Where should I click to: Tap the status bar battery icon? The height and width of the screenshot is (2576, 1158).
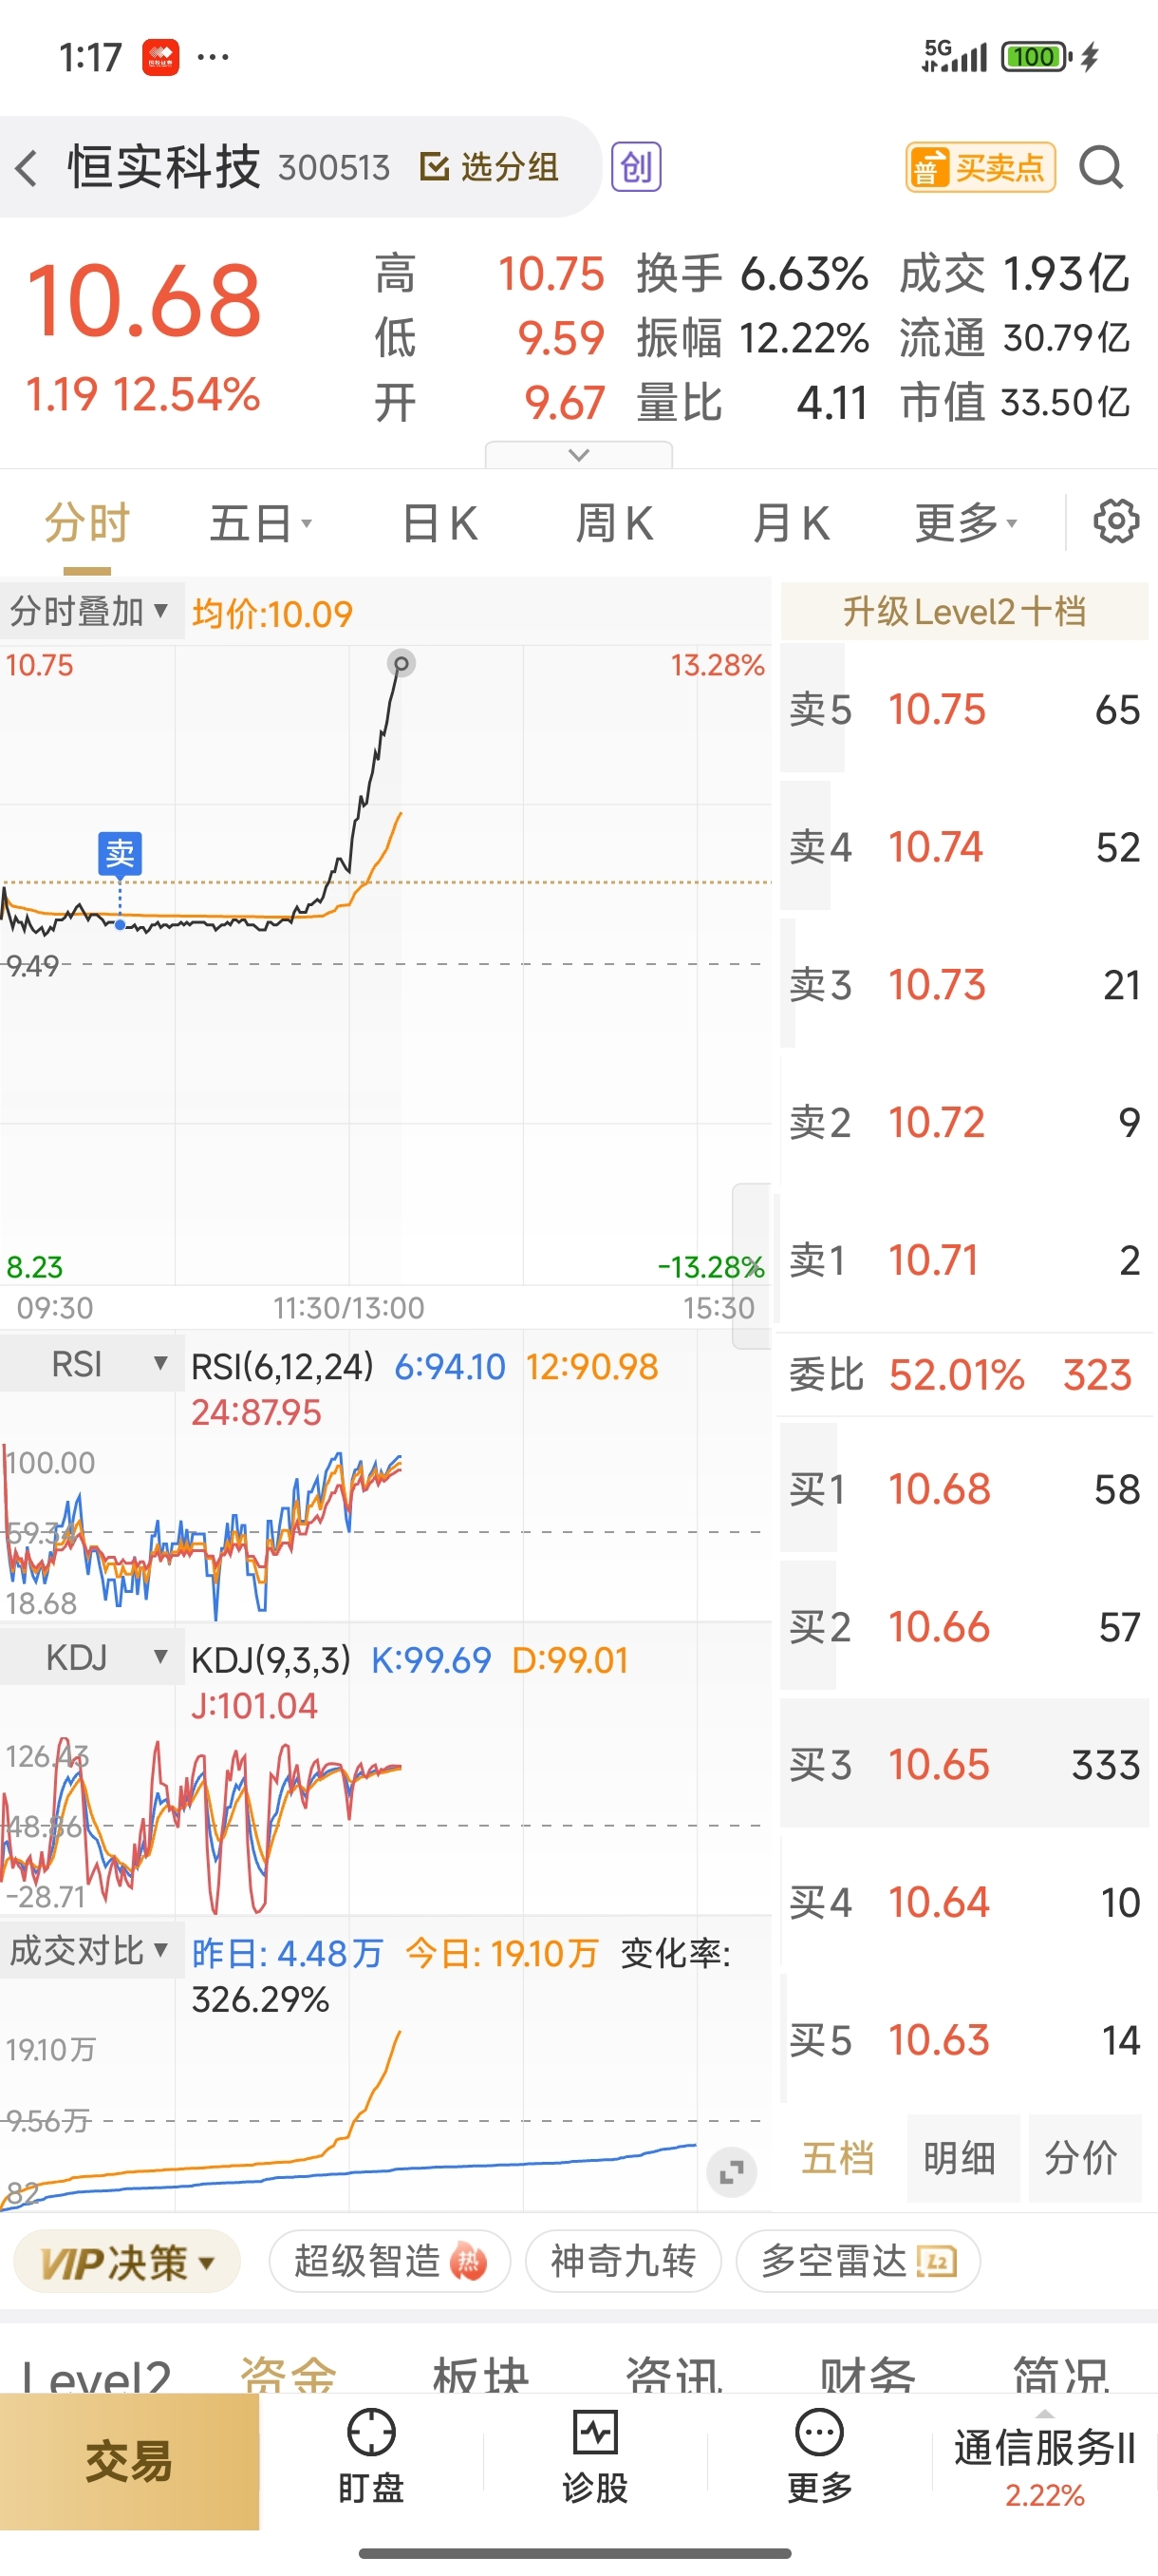tap(1037, 56)
